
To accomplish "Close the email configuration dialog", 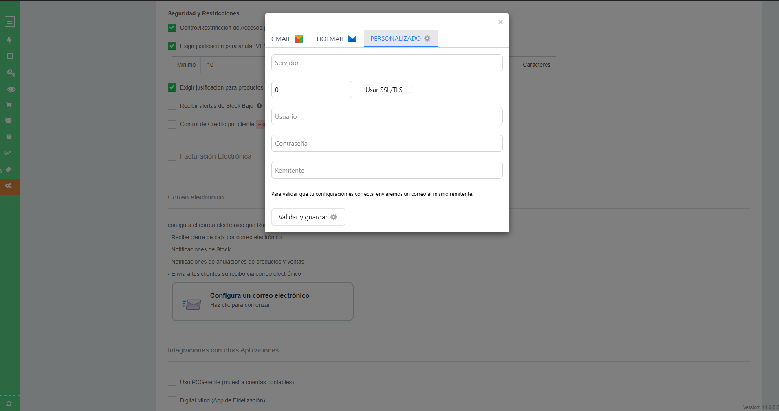I will click(x=500, y=22).
